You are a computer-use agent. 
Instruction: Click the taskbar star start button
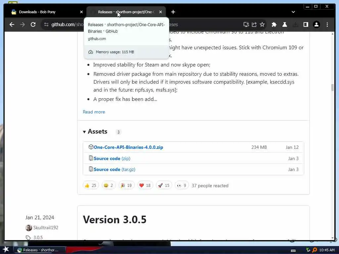pyautogui.click(x=6, y=250)
